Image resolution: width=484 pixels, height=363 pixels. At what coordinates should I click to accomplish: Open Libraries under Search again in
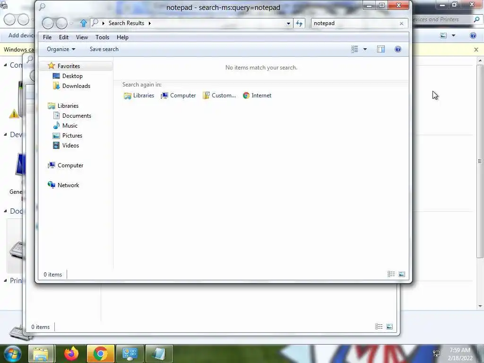click(x=139, y=95)
